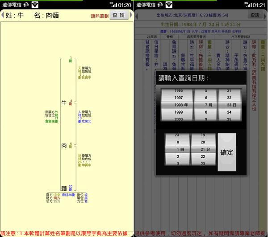The height and width of the screenshot is (237, 268).
Task: Select the surname field 姓：牛
Action: [x=15, y=15]
